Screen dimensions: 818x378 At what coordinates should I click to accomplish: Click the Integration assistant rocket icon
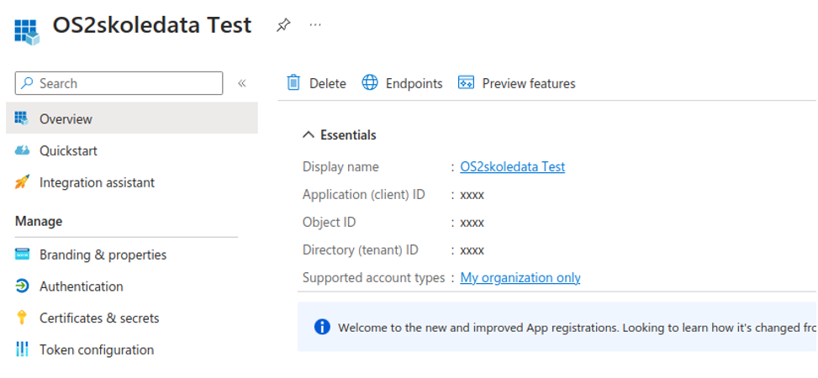(22, 182)
